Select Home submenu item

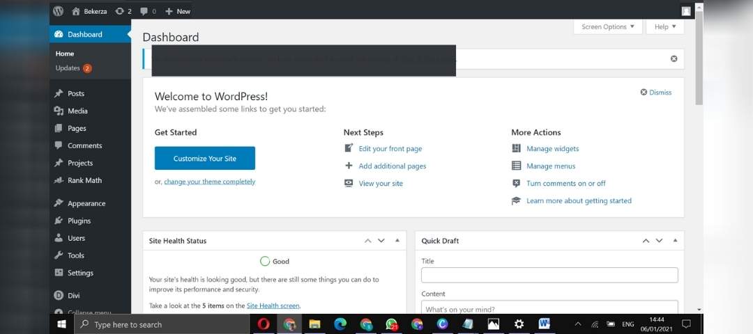(x=65, y=54)
